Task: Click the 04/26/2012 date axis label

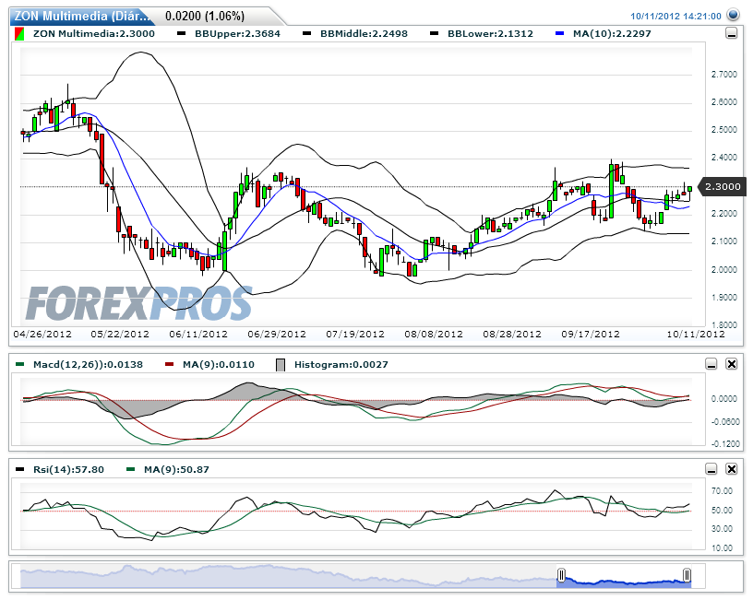Action: [42, 334]
